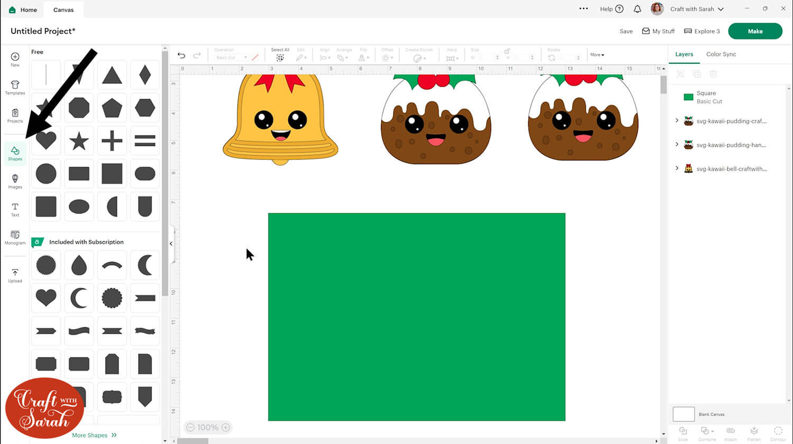Switch to the Home tab
This screenshot has width=793, height=444.
23,10
